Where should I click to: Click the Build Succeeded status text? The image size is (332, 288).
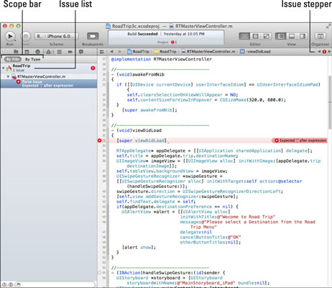pos(142,34)
